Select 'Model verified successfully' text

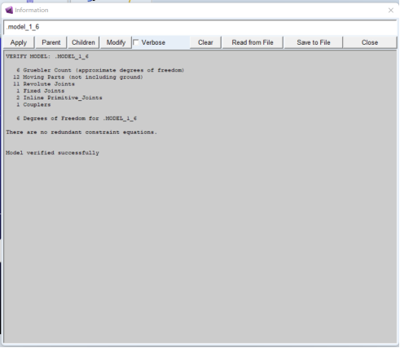click(52, 153)
